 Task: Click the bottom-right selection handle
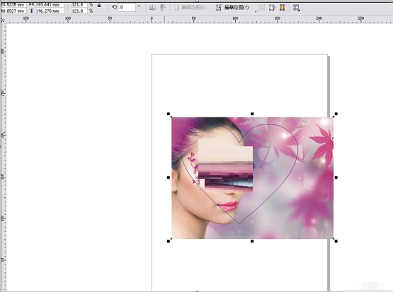(336, 241)
